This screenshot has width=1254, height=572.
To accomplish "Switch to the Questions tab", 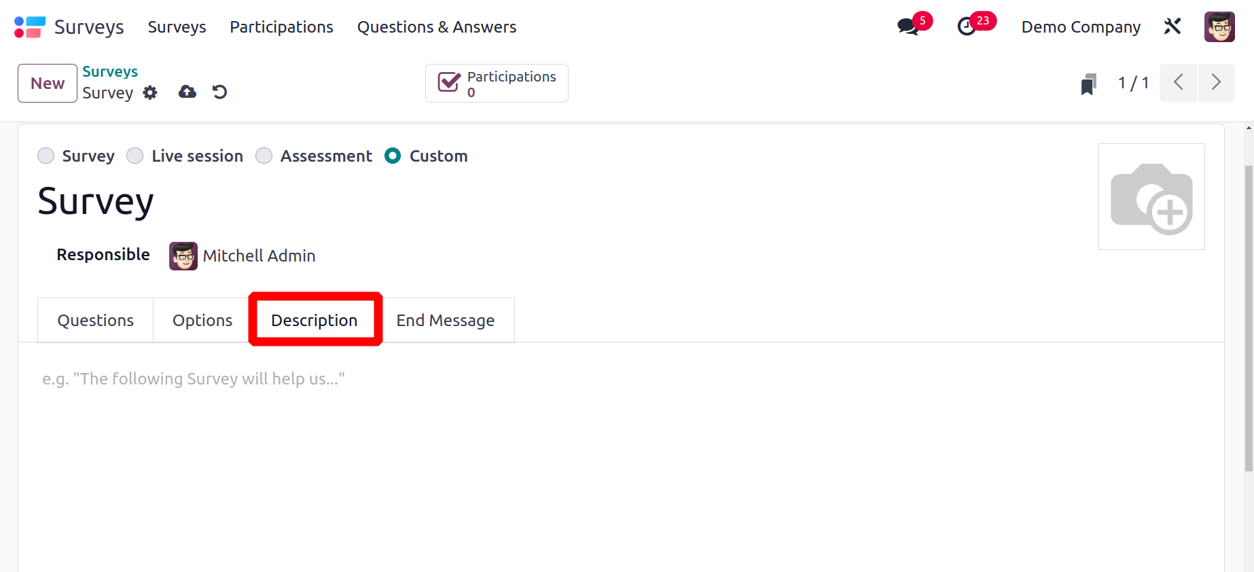I will tap(95, 320).
